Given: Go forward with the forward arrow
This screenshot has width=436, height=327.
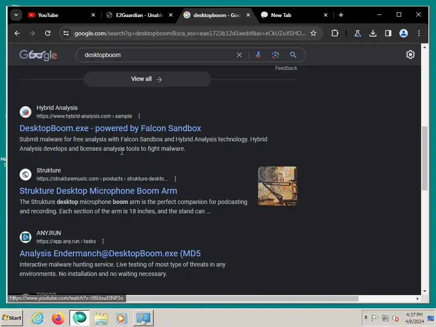Looking at the screenshot, I should click(32, 33).
